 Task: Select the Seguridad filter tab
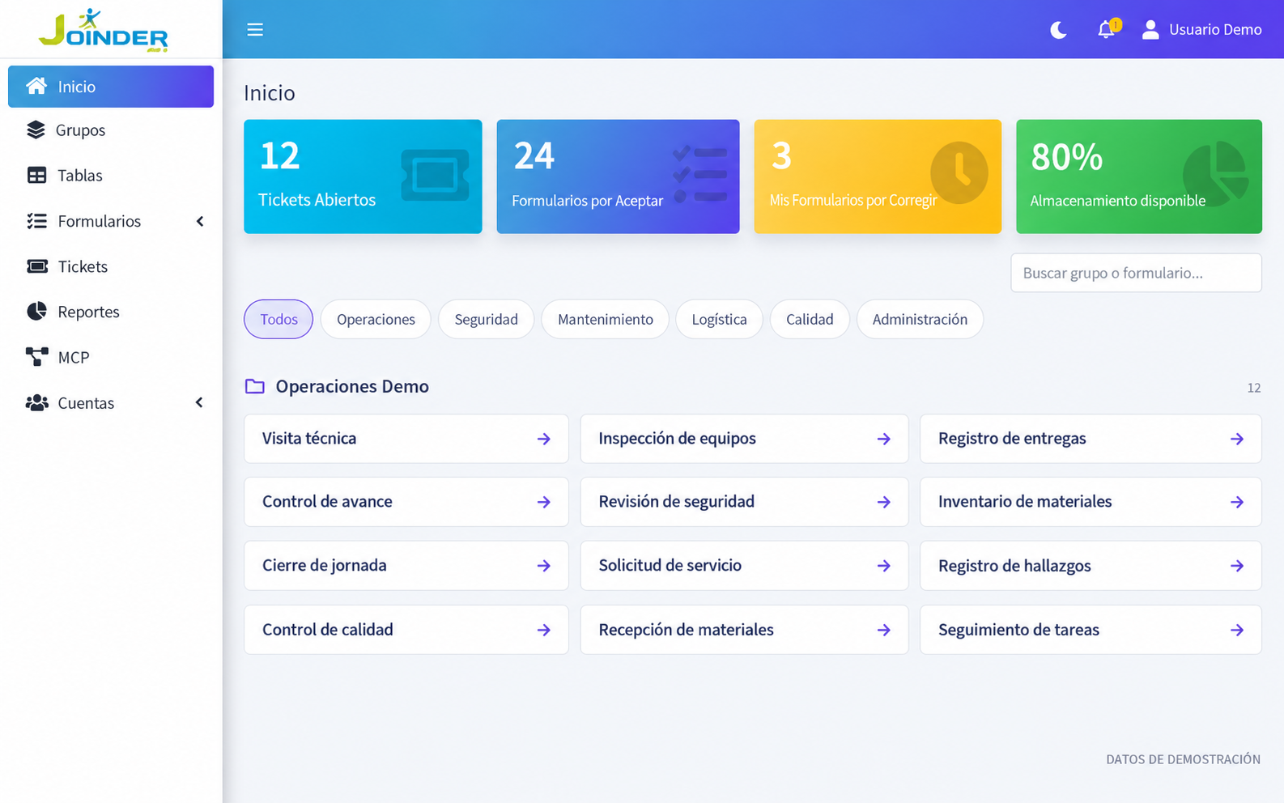pos(486,319)
